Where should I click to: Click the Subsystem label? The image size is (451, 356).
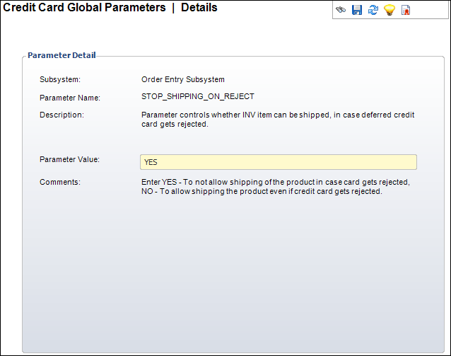(x=60, y=79)
